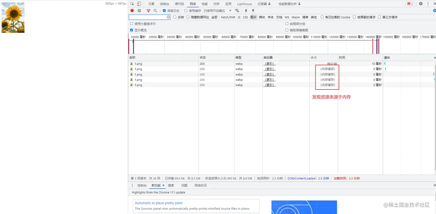Viewport: 436px width, 214px height.
Task: Switch to the 源代码 tab
Action: (x=179, y=4)
